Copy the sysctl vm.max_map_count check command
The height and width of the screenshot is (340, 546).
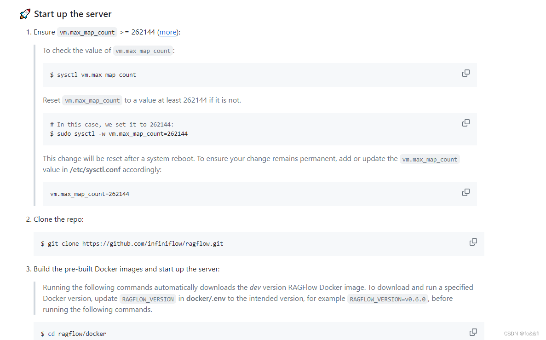(x=466, y=73)
